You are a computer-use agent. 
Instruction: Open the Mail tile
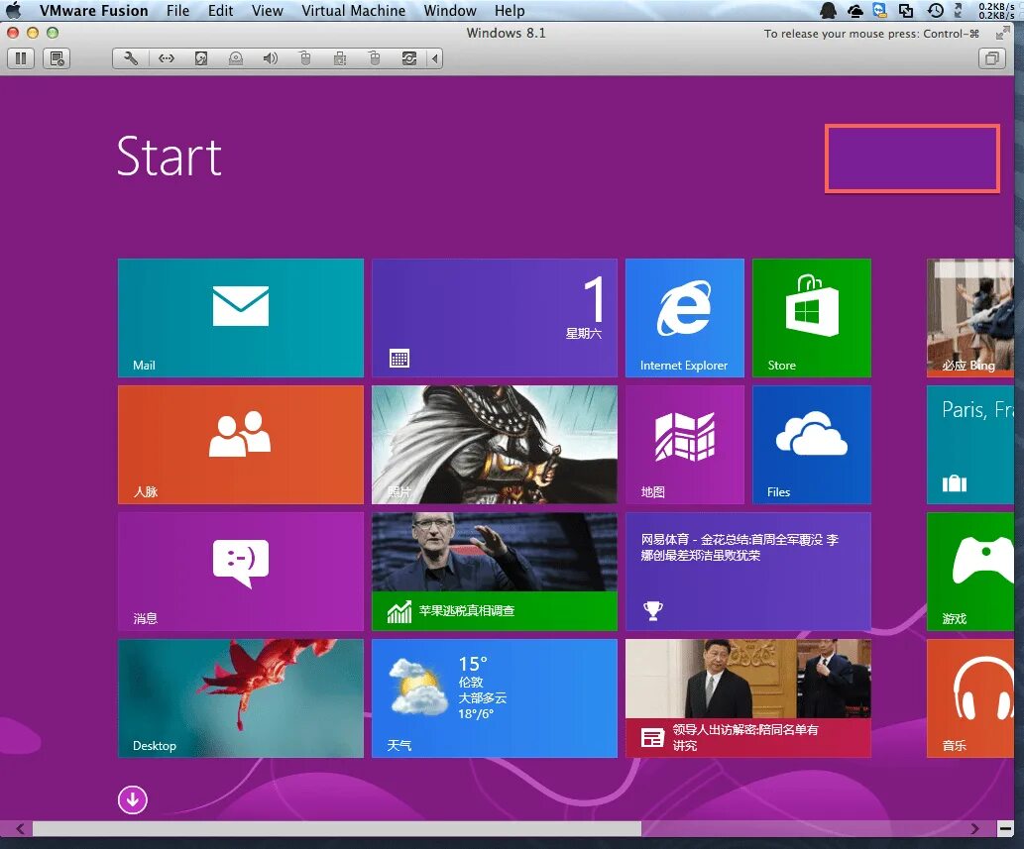tap(240, 318)
